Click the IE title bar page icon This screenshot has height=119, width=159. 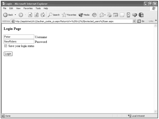tap(3, 4)
